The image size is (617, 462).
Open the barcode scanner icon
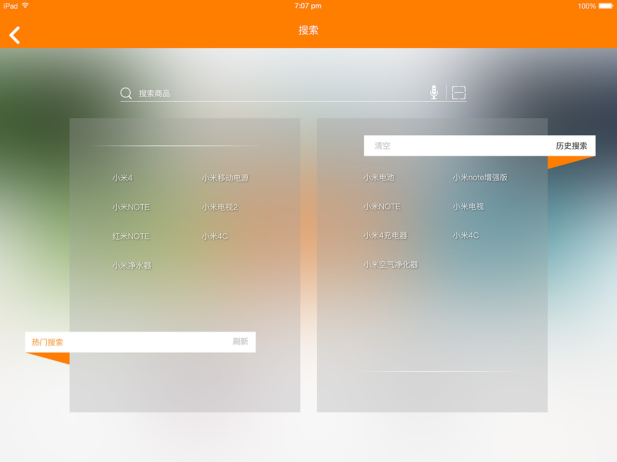459,92
